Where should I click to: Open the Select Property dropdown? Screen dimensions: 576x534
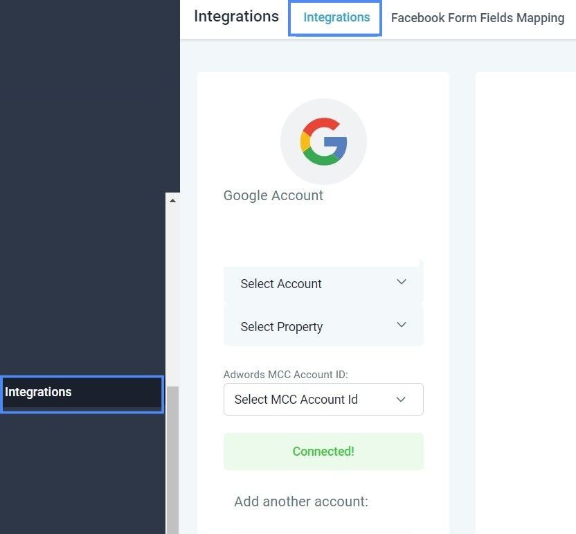[x=323, y=326]
